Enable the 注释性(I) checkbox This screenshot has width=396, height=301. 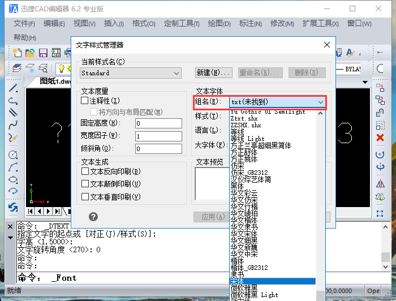pyautogui.click(x=85, y=101)
